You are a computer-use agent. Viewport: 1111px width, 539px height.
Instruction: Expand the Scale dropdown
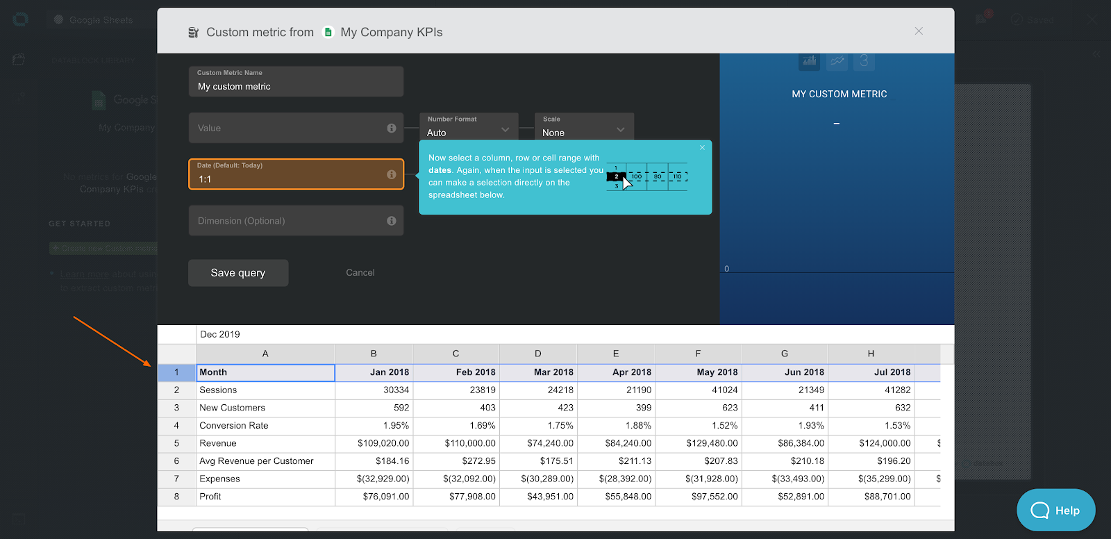(583, 128)
